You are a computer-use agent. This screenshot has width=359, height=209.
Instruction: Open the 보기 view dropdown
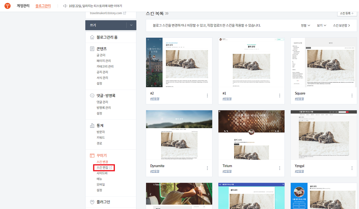coord(322,25)
